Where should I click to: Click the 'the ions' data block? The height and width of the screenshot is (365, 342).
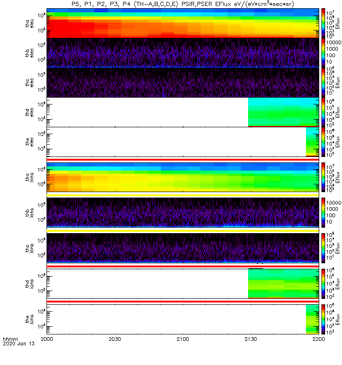(312, 319)
